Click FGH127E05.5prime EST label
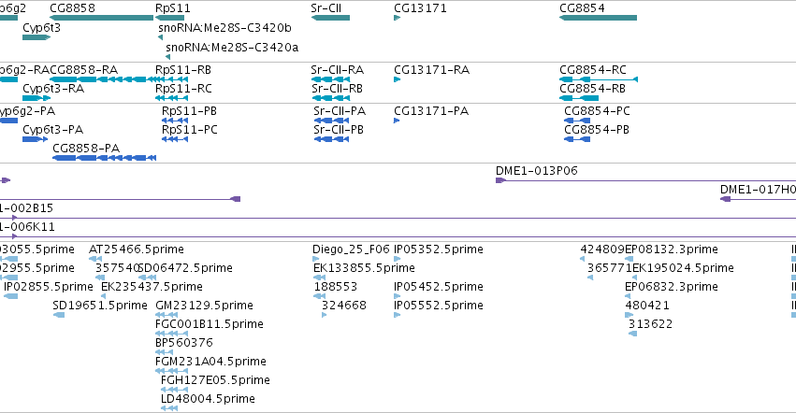The width and height of the screenshot is (796, 413). click(x=215, y=380)
